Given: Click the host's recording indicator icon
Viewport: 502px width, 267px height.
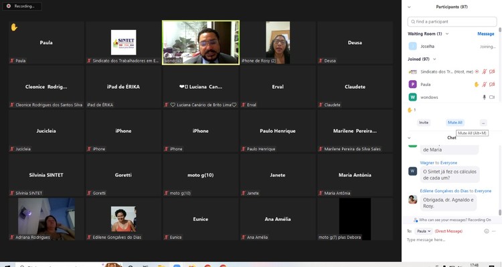Looking at the screenshot, I should pos(477,71).
